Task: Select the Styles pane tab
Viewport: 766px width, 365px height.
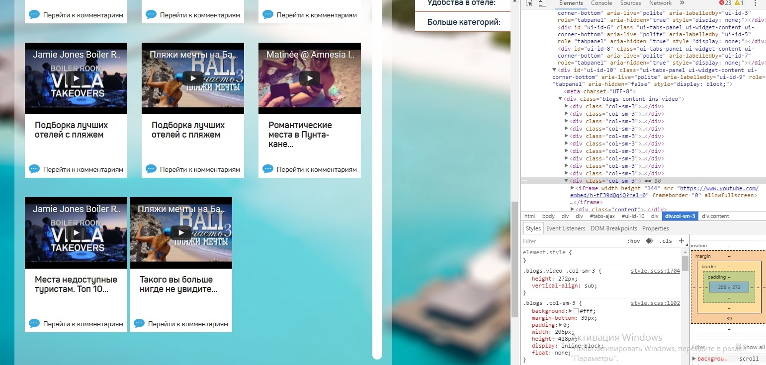Action: click(x=533, y=228)
